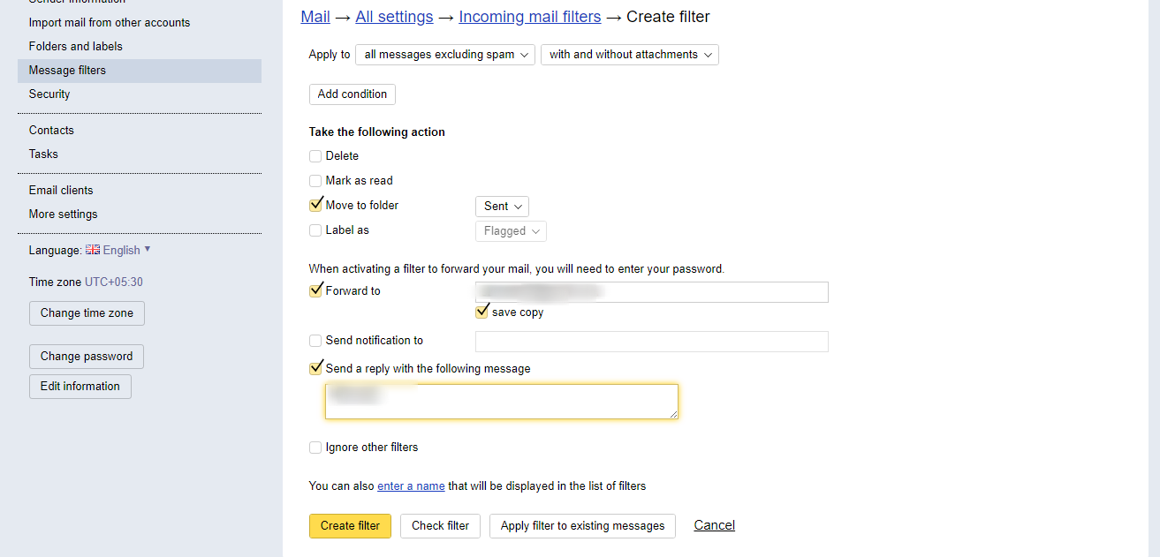The height and width of the screenshot is (557, 1160).
Task: Go to "Email clients" settings
Action: coord(60,190)
